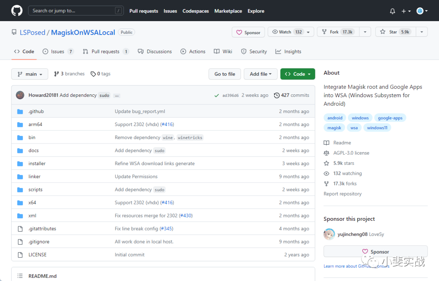Open pull request #430 link

click(186, 216)
